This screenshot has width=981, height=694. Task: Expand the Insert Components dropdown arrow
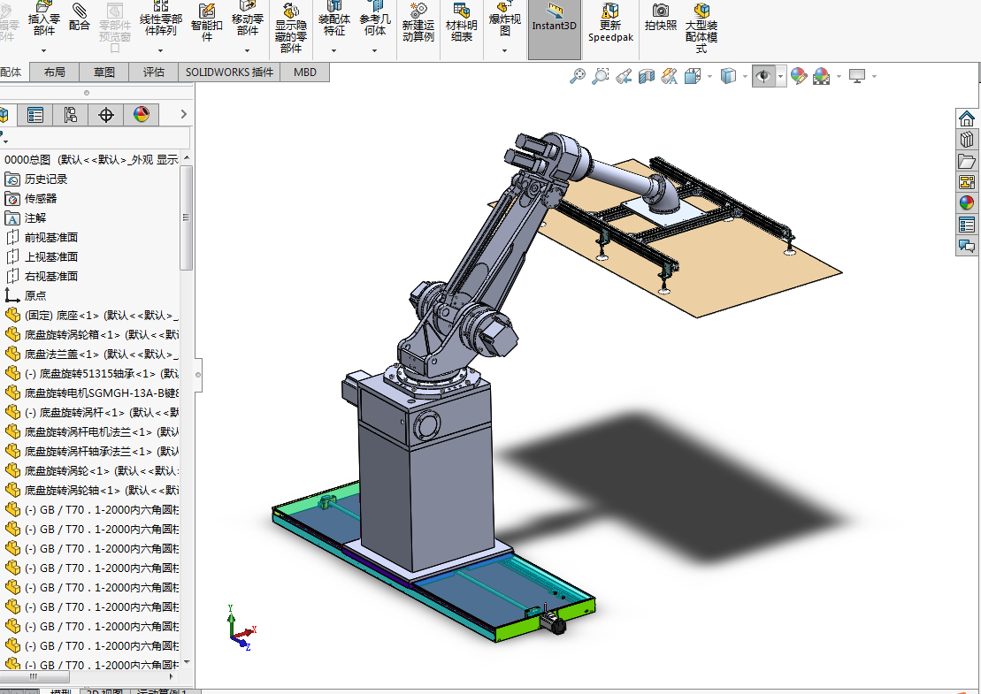pos(44,50)
